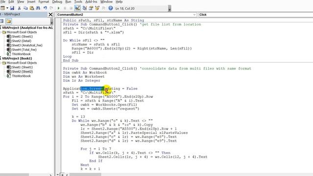Click the Insert UserForm toolbar icon
This screenshot has height=176, width=313.
[x=2, y=8]
